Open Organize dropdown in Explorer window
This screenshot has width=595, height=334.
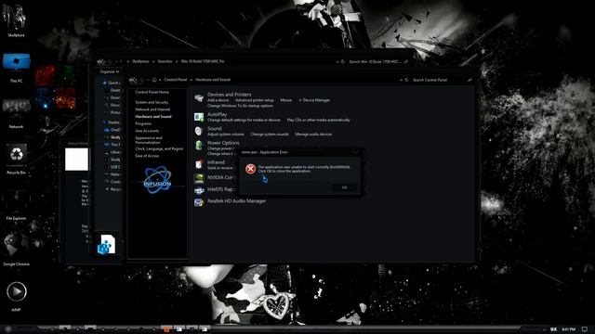[110, 71]
